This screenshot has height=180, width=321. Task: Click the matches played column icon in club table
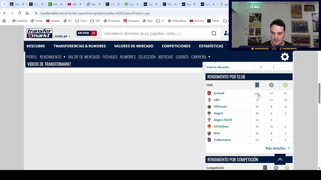click(257, 85)
